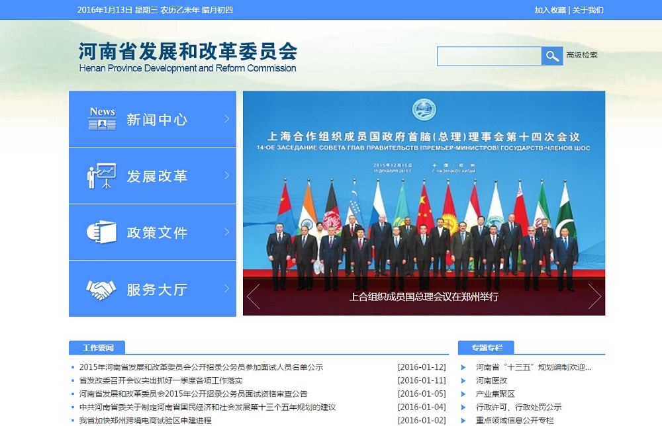Viewport: 662px width, 426px height.
Task: Expand chevron on 政策文件 tile
Action: point(226,232)
